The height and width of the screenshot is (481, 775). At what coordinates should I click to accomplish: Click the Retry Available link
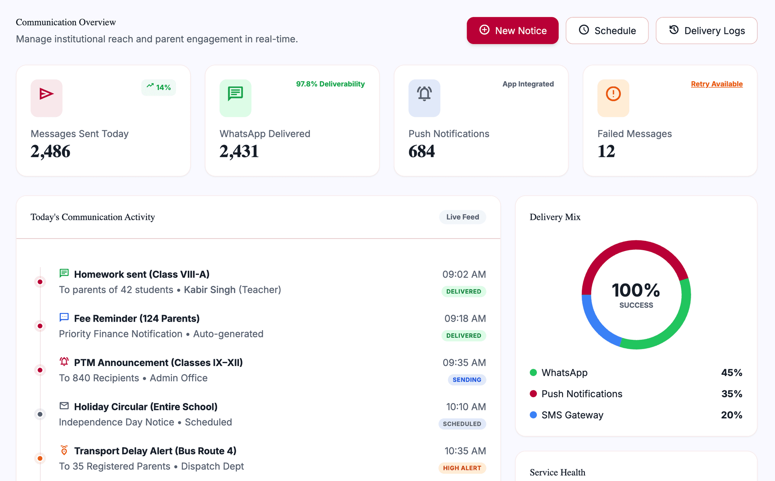click(717, 84)
